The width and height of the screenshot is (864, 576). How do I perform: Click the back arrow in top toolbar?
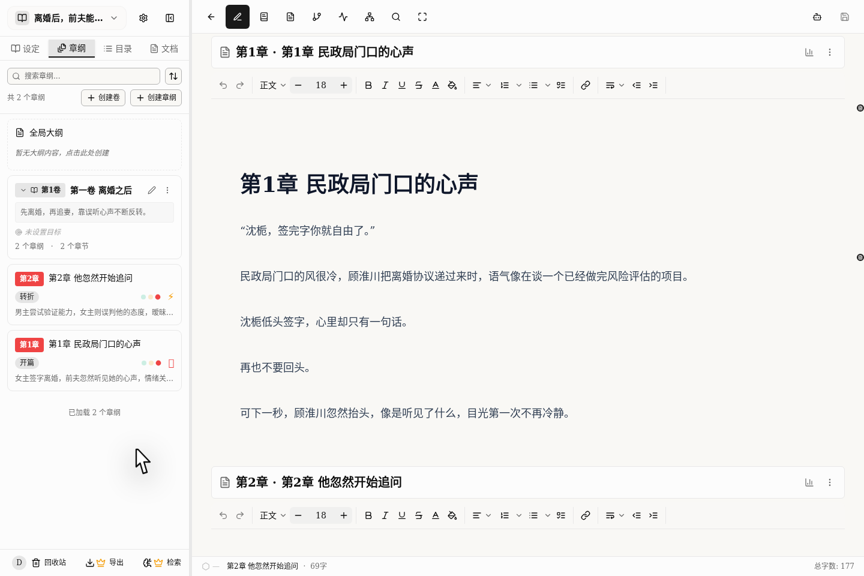[211, 17]
